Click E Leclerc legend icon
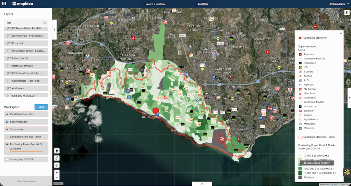Screen dimensions: 351x186 [x=300, y=72]
